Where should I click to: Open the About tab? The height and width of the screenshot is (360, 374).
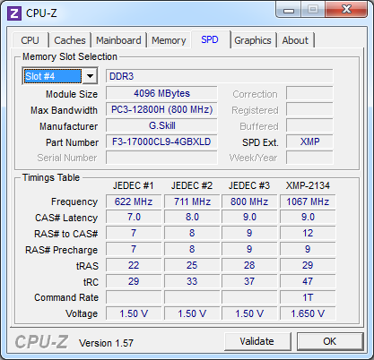click(295, 40)
